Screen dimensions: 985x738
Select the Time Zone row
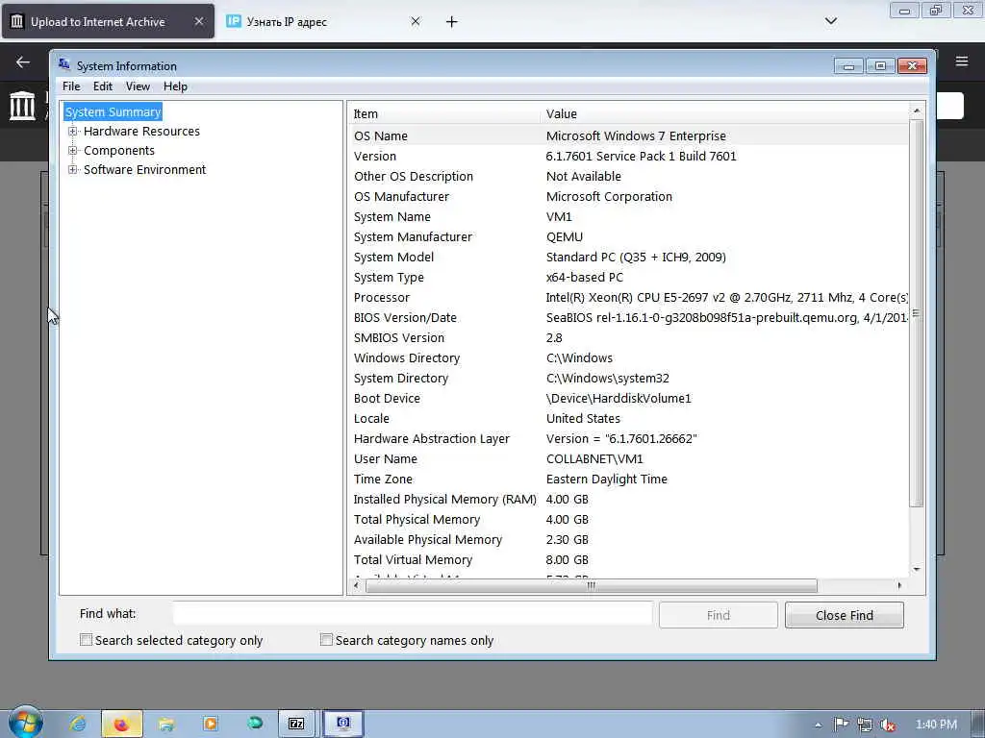(628, 479)
